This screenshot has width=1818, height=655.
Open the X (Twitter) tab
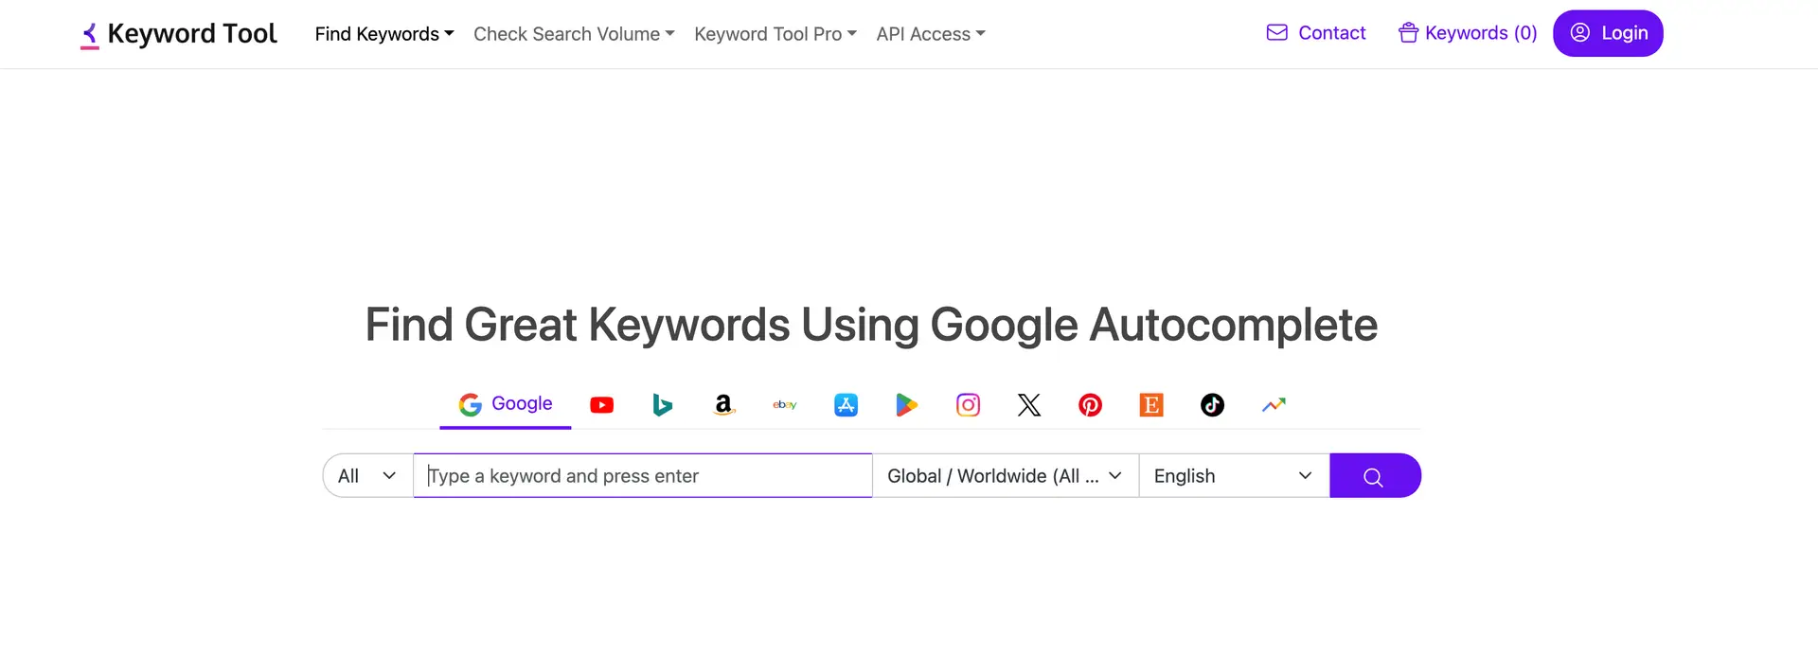click(x=1029, y=405)
